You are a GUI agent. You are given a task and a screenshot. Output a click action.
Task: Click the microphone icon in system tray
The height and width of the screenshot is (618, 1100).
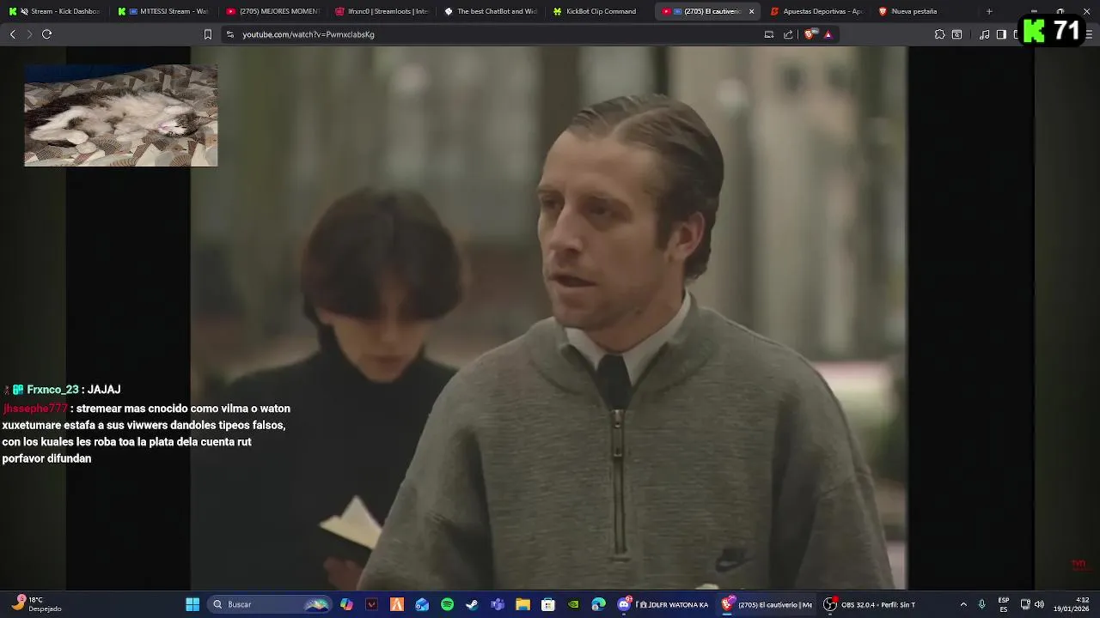[x=982, y=604]
